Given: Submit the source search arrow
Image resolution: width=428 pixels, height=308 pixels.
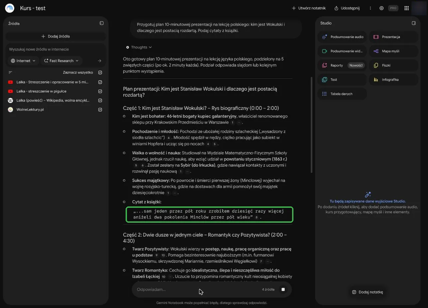Looking at the screenshot, I should [x=100, y=61].
